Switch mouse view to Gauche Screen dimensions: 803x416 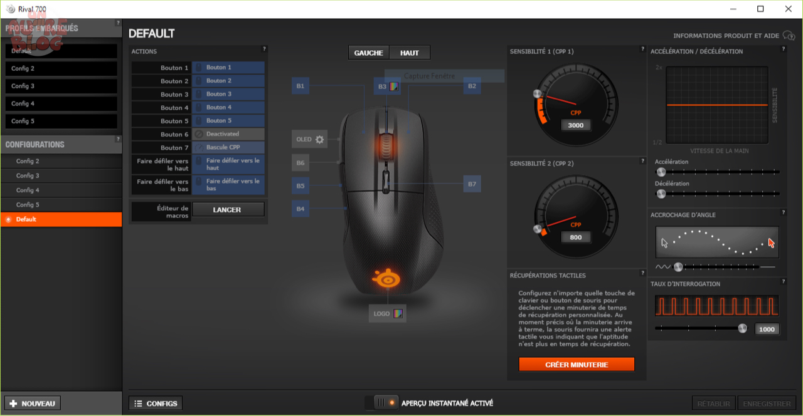369,53
